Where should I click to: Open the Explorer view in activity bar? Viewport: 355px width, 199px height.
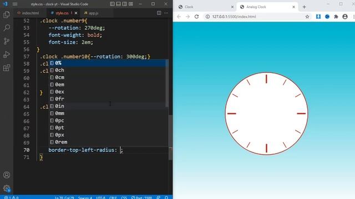7,15
